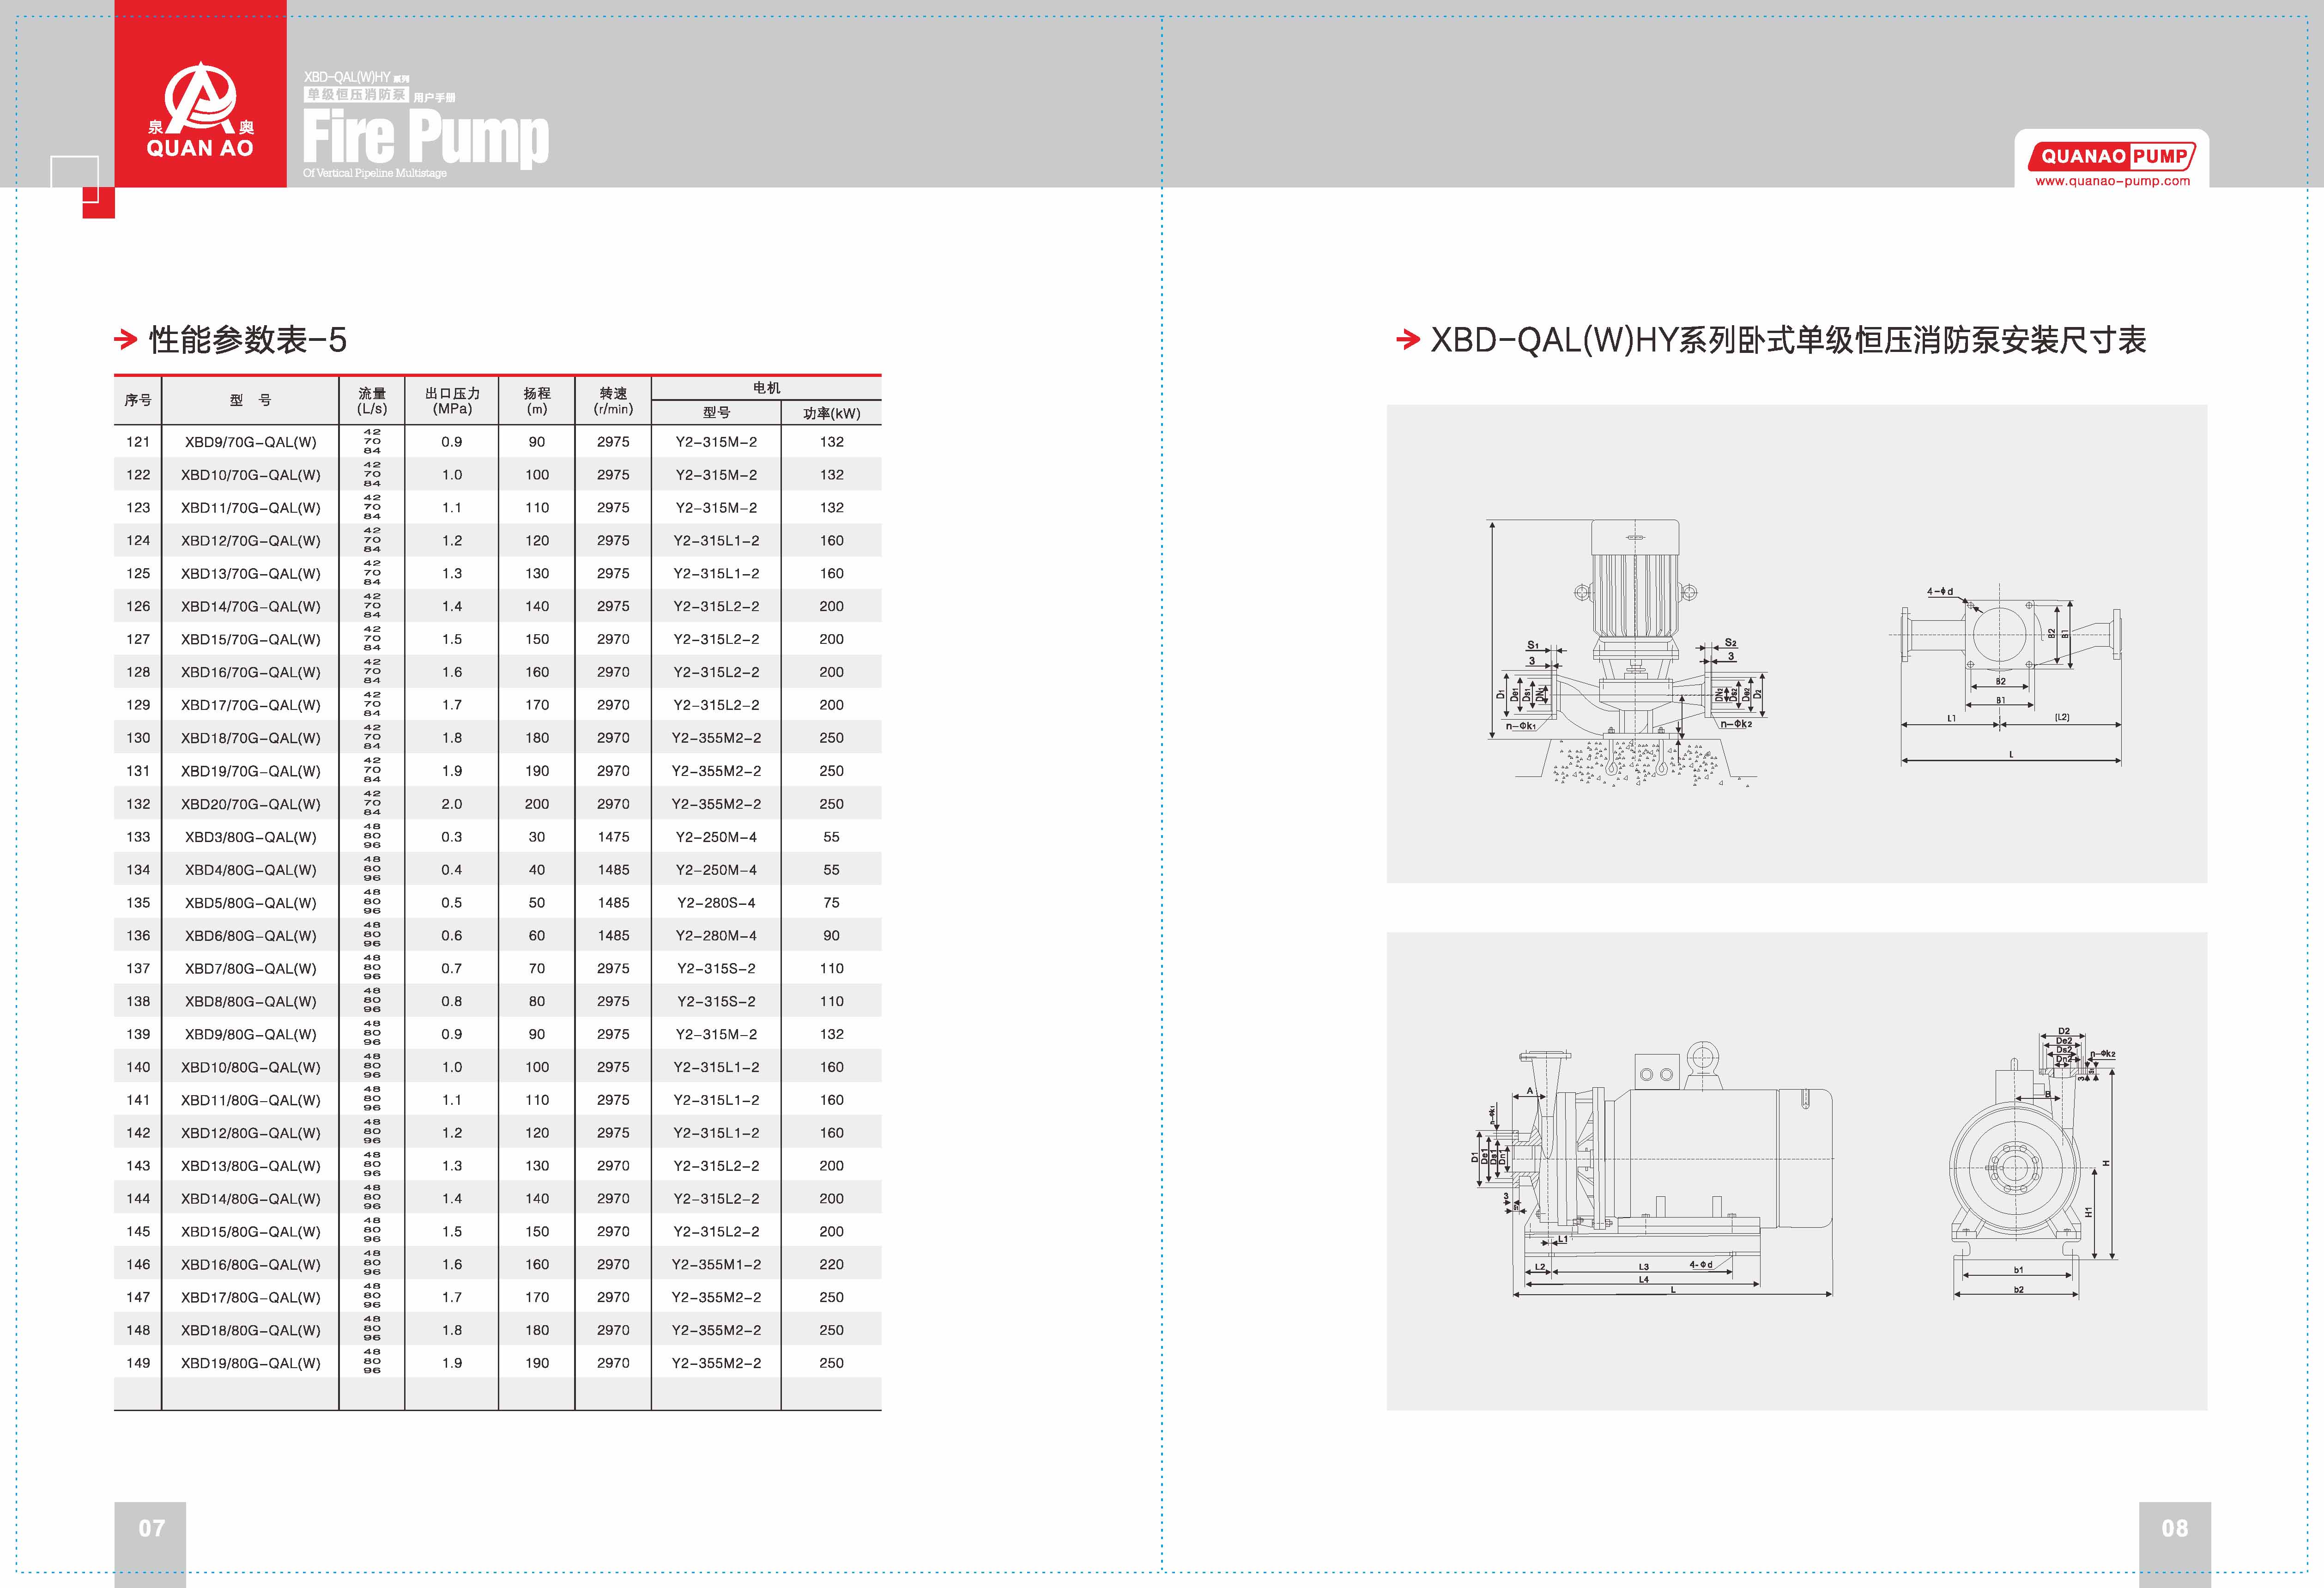This screenshot has width=2324, height=1588.
Task: Click motor Y2-280M-4 in row 136
Action: 716,936
